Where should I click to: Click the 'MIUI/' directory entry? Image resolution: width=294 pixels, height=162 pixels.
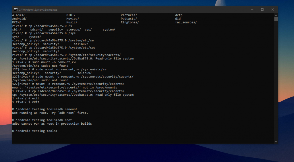(71, 15)
